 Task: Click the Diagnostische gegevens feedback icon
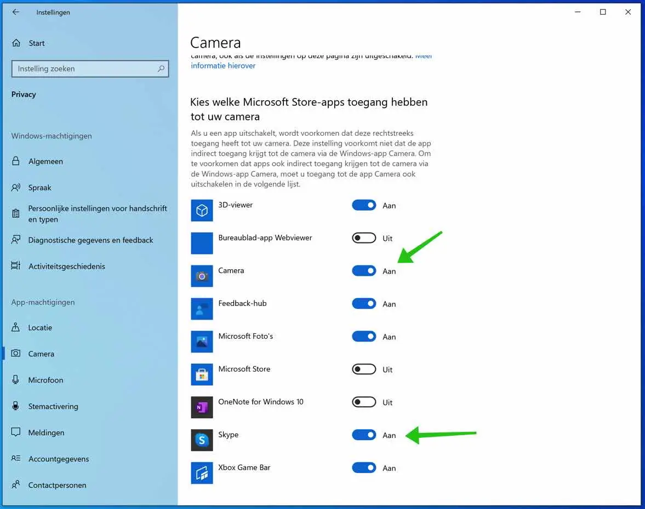tap(16, 240)
